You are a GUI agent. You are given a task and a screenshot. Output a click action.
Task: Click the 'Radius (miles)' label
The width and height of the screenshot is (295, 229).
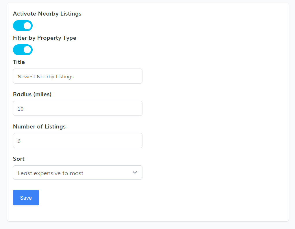click(32, 94)
